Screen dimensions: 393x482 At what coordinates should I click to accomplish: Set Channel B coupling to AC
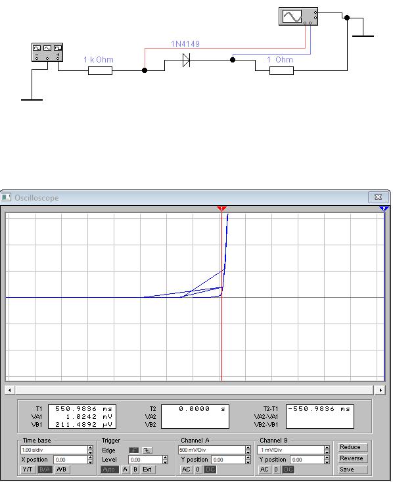(x=264, y=470)
